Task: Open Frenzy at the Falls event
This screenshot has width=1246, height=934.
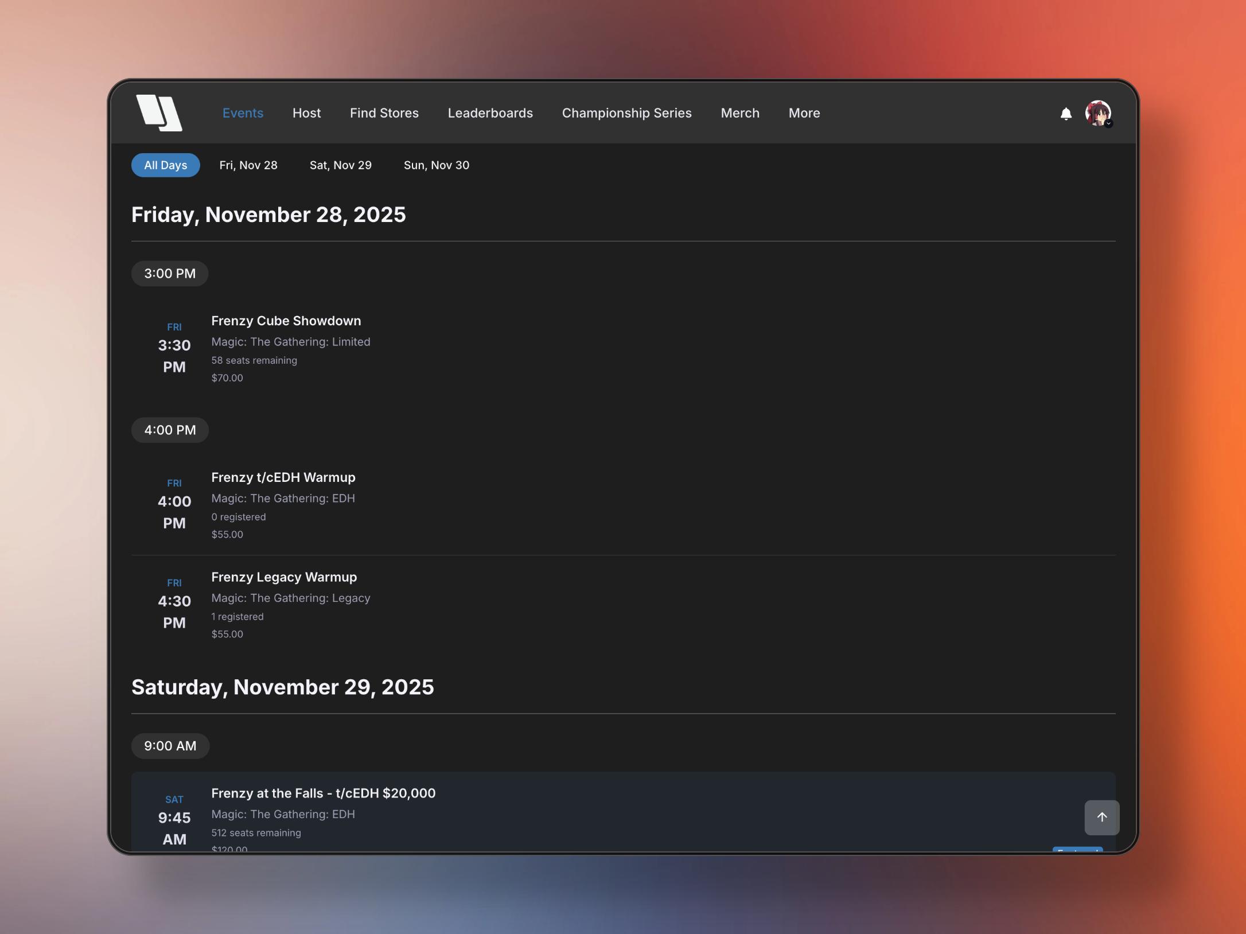Action: tap(323, 793)
